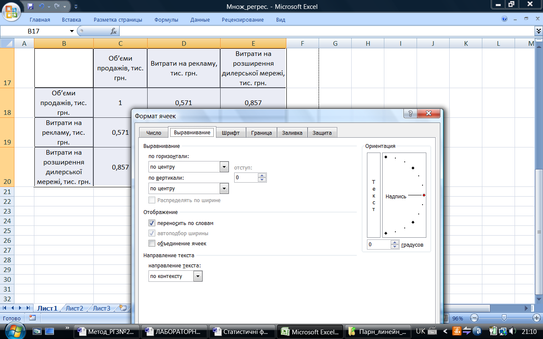Open Excel Help question mark icon
The height and width of the screenshot is (339, 543).
coord(504,19)
